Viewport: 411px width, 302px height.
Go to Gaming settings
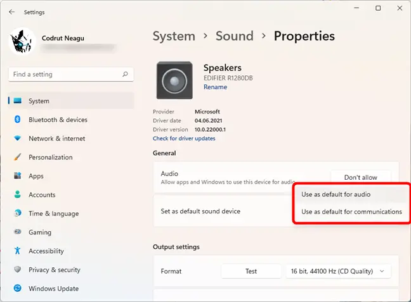point(40,232)
